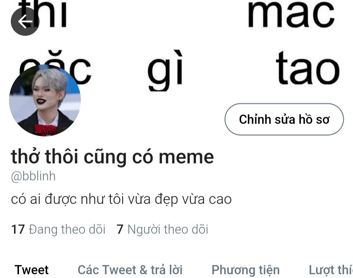Open the Đang theo dõi label
Image resolution: width=353 pixels, height=278 pixels.
tap(67, 229)
